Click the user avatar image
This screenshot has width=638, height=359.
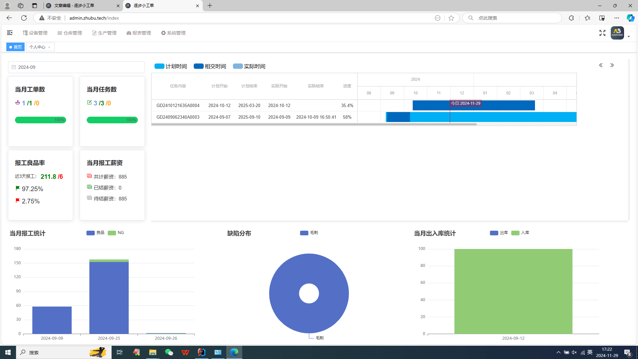[x=617, y=33]
